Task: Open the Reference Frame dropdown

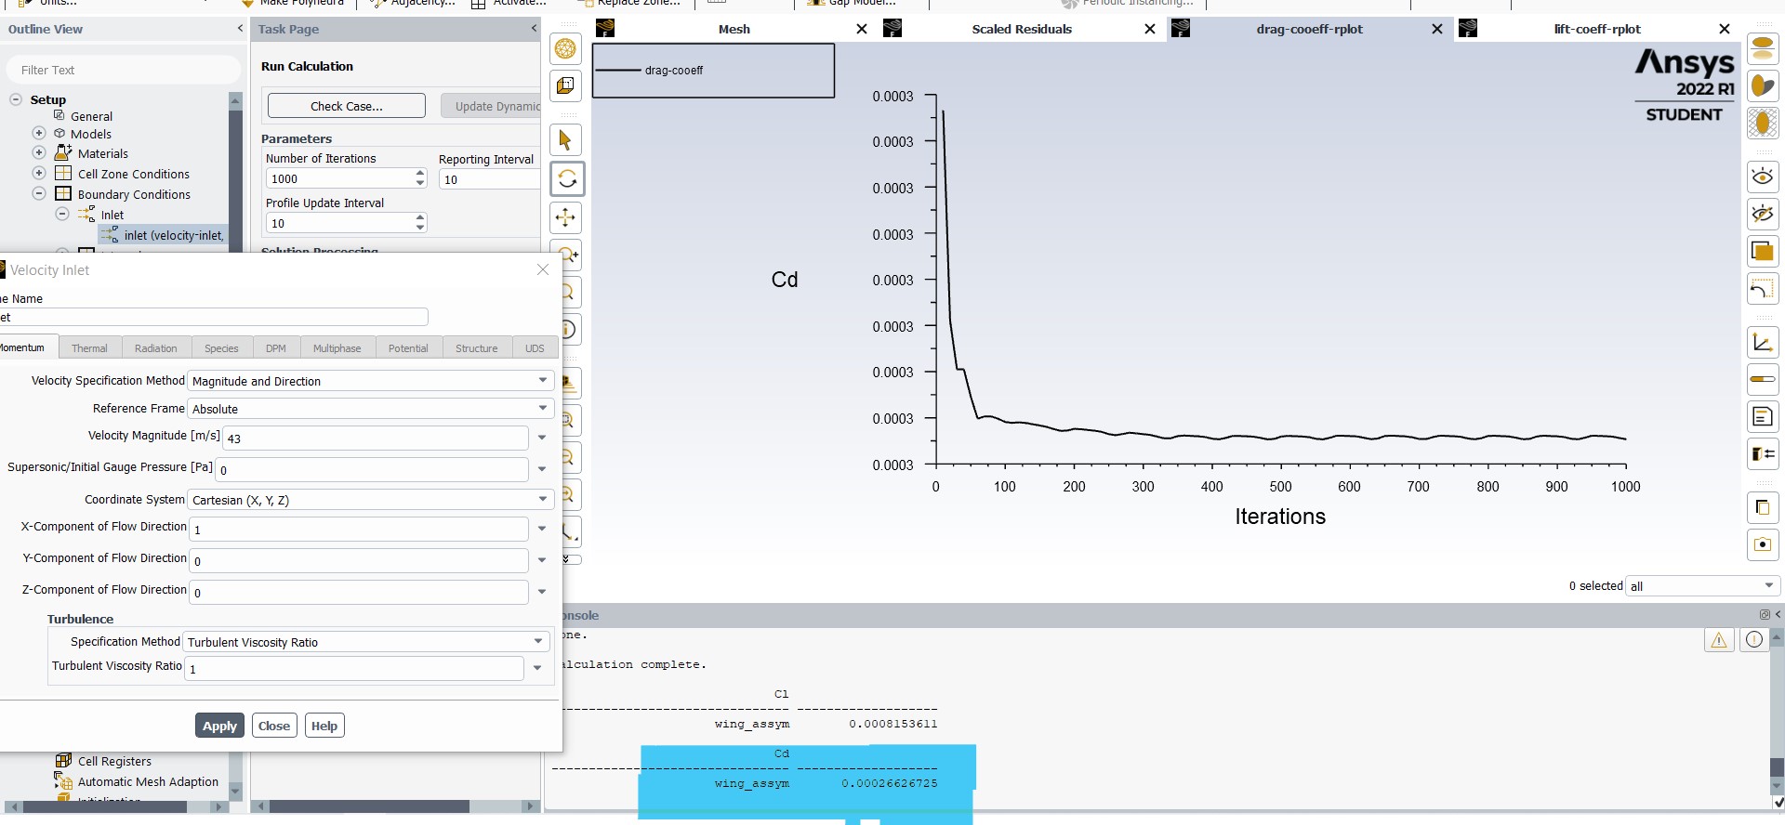Action: 371,409
